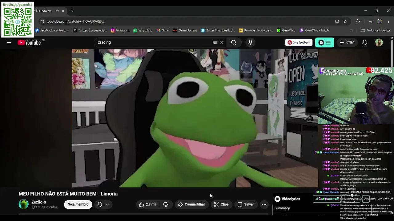The height and width of the screenshot is (221, 394).
Task: Open YouTube notifications bell
Action: coord(364,43)
